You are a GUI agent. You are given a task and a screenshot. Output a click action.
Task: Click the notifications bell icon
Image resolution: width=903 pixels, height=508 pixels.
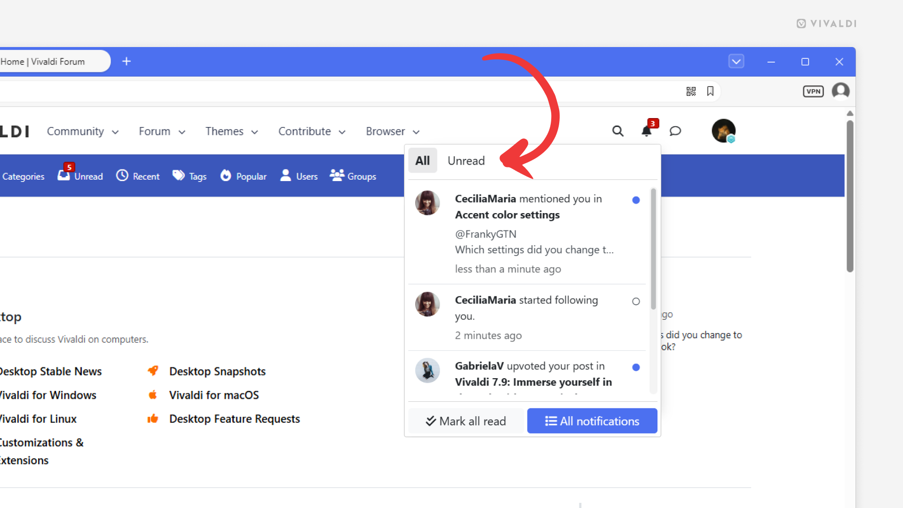tap(646, 132)
